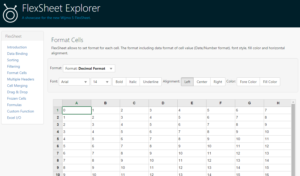Set alignment to Center

click(x=202, y=82)
